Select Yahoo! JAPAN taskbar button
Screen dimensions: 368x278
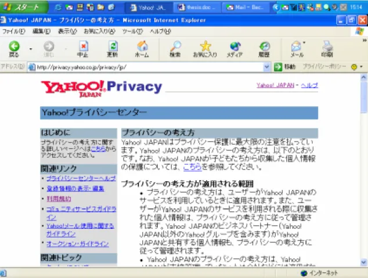click(149, 8)
